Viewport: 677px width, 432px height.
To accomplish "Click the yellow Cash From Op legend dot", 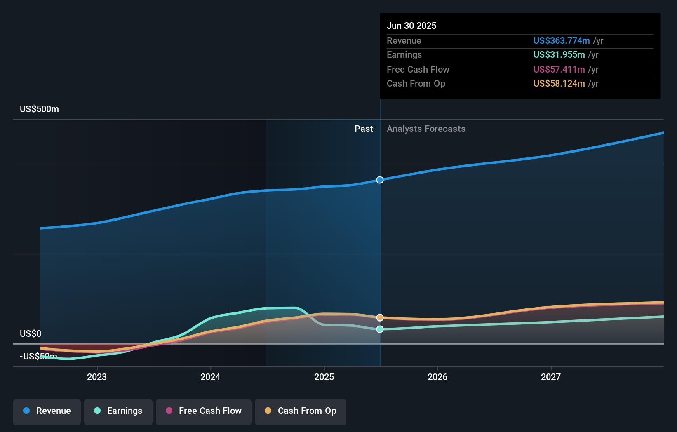I will coord(268,411).
